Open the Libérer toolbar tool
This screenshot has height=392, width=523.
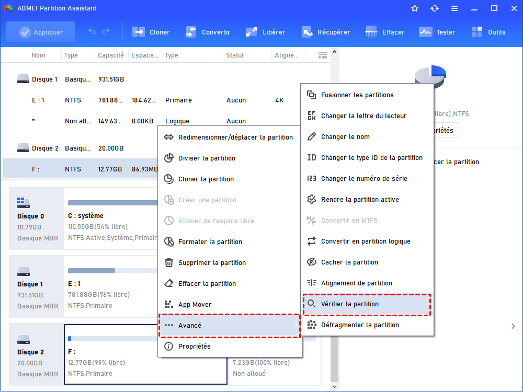click(266, 32)
